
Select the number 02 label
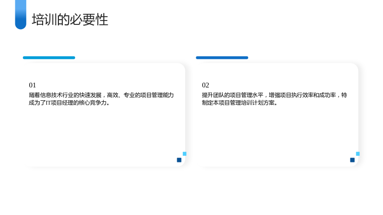tap(205, 85)
